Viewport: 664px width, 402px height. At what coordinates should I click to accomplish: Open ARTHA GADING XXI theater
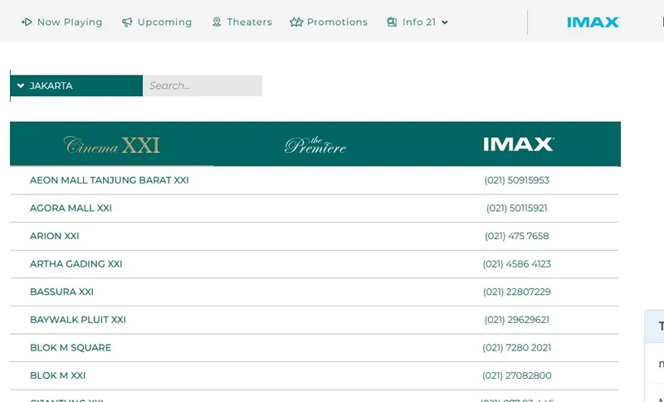point(76,264)
